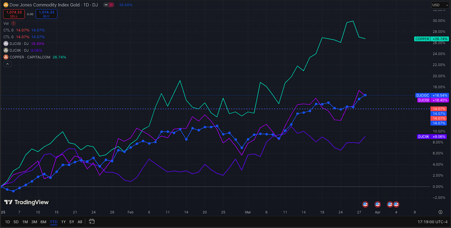Click the TradingView logo
The image size is (451, 228).
[x=27, y=202]
